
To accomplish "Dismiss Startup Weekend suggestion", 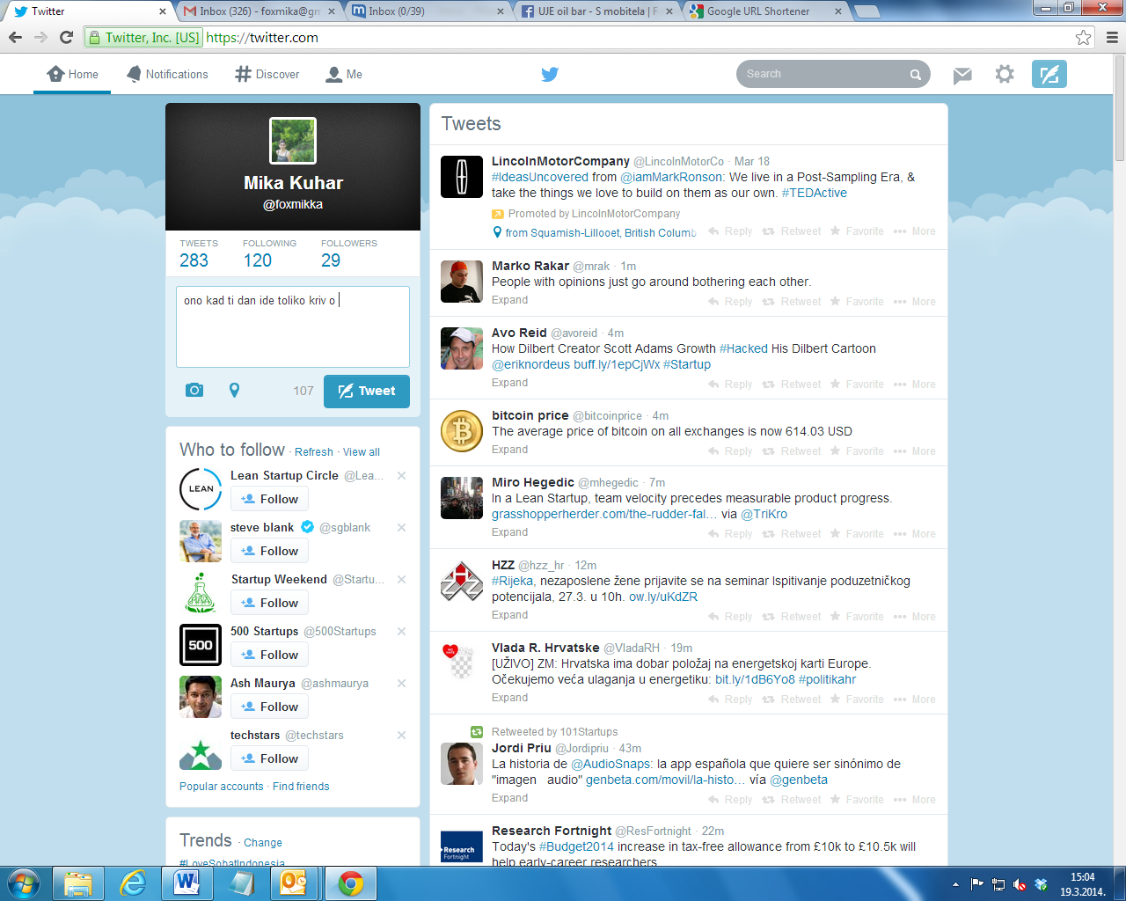I will click(401, 579).
